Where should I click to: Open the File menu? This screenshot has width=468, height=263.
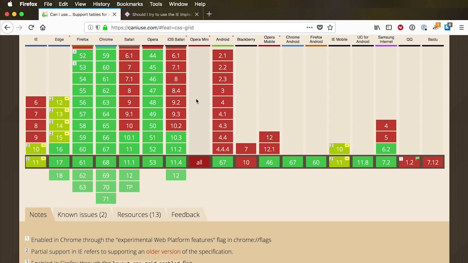[x=48, y=4]
